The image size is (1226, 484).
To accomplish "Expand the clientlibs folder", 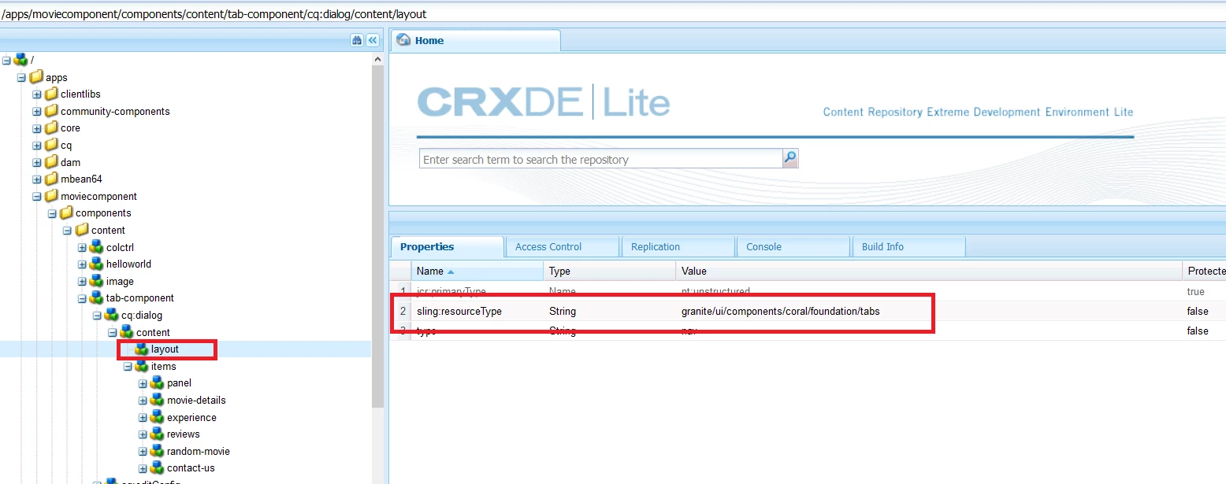I will 37,94.
